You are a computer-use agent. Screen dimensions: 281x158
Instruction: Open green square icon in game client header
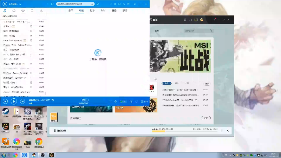point(196,20)
